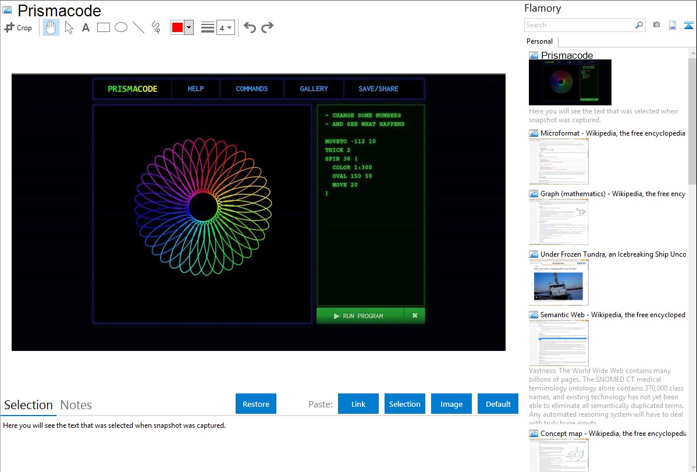
Task: Open the HELP menu in Prismacode
Action: tap(195, 89)
